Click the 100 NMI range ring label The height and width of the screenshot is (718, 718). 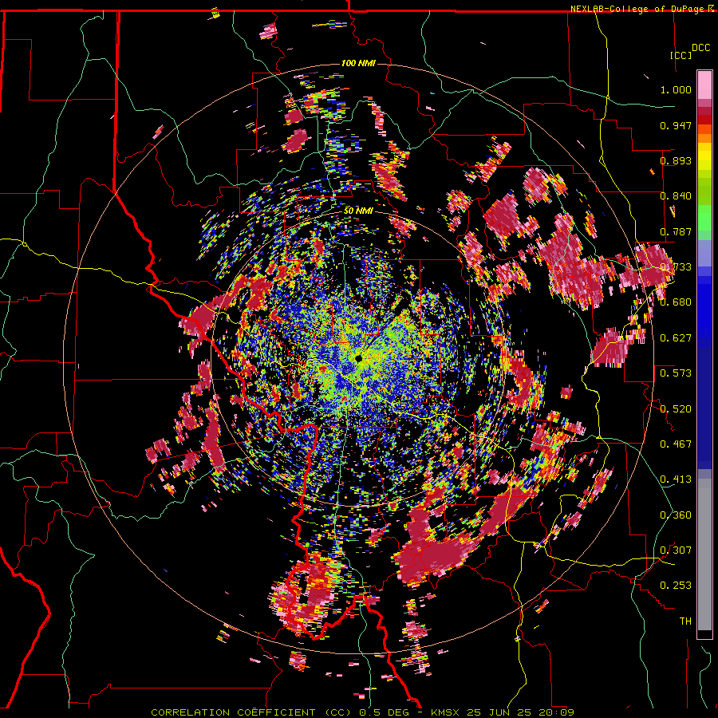pos(358,63)
